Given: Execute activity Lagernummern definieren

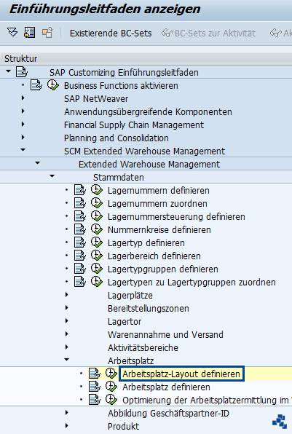Looking at the screenshot, I should [x=97, y=190].
